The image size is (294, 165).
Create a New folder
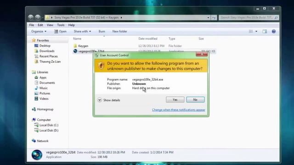[119, 32]
